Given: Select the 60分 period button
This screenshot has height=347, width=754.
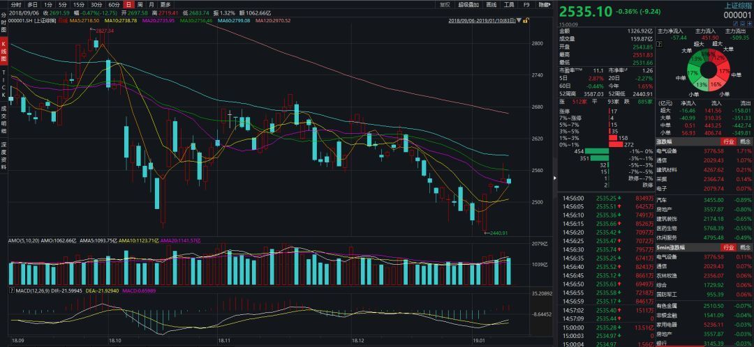Looking at the screenshot, I should [114, 4].
